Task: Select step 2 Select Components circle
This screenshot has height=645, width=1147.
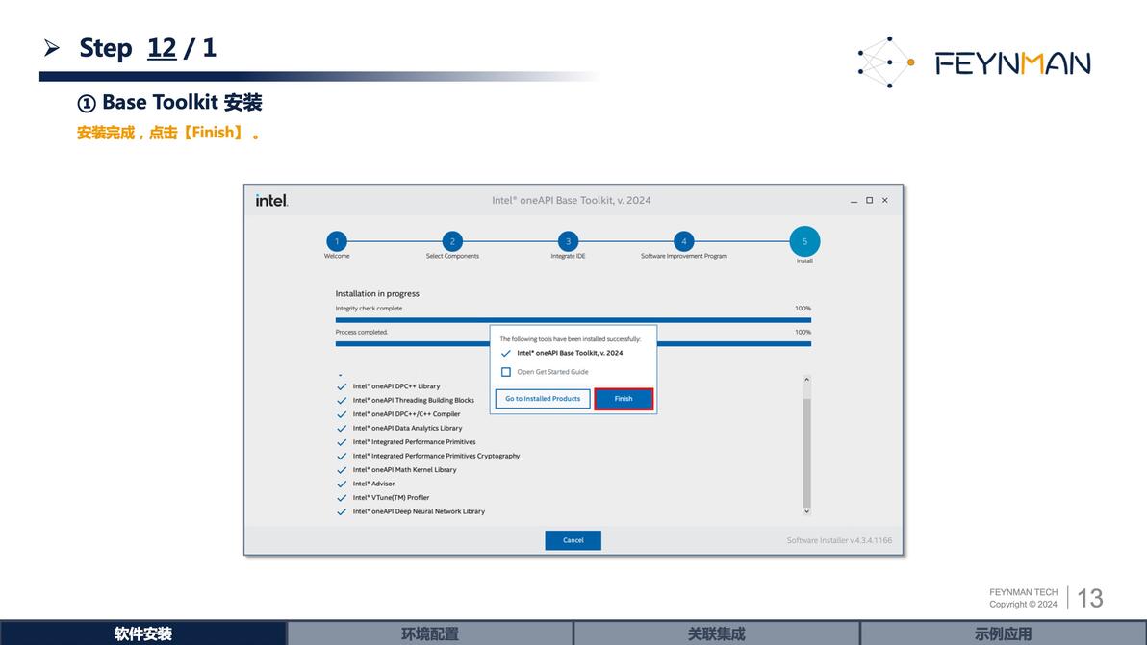Action: click(x=452, y=241)
